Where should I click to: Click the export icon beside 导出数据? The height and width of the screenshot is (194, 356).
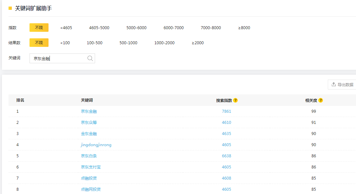[x=334, y=85]
